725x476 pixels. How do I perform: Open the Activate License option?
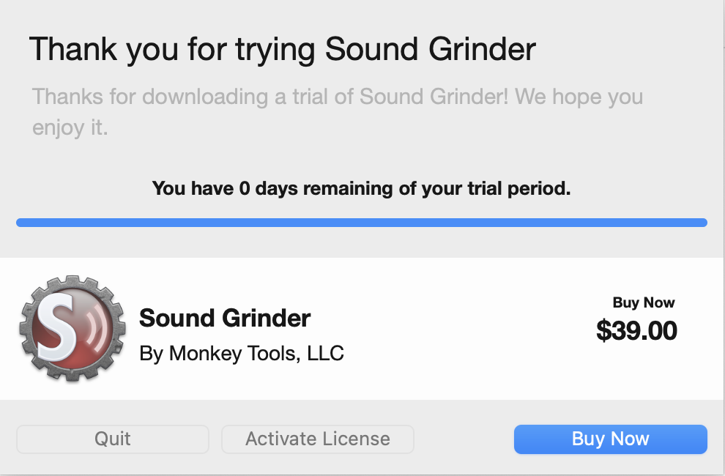click(x=318, y=439)
